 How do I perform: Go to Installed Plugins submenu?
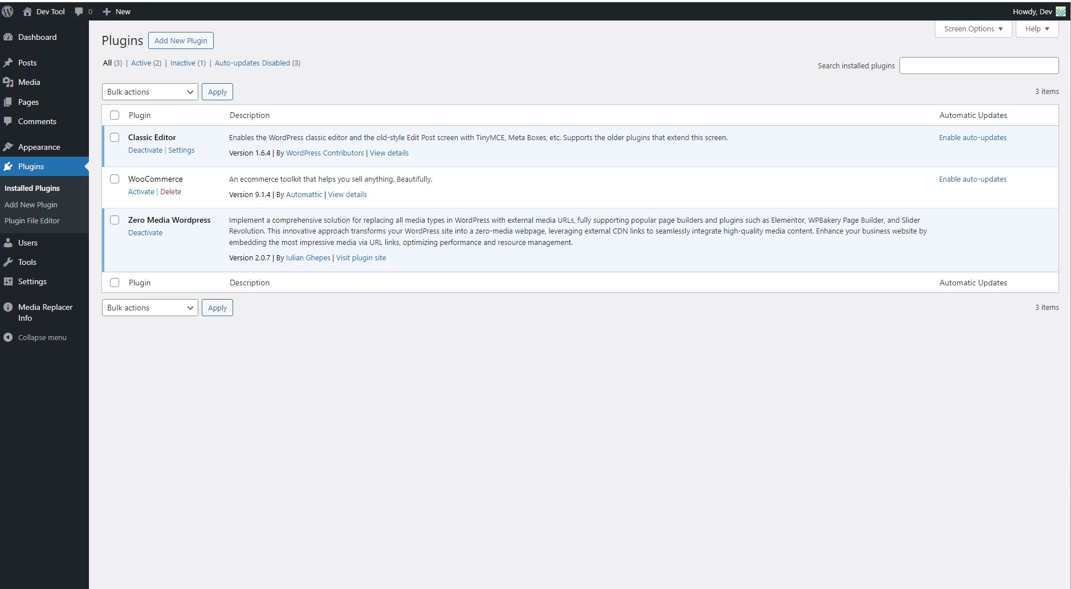click(x=32, y=188)
